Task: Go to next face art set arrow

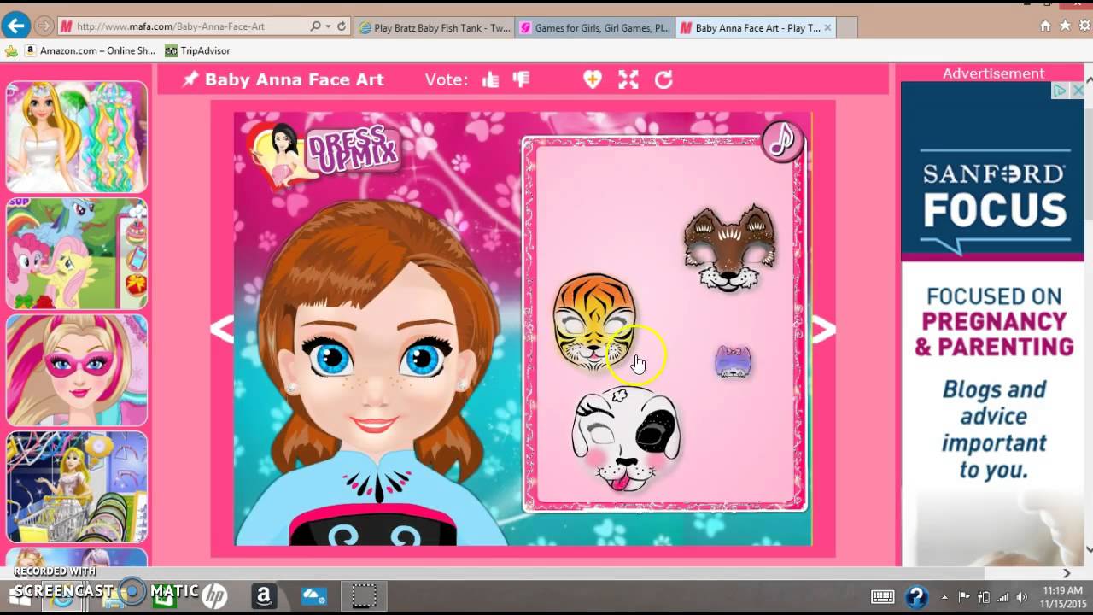Action: pyautogui.click(x=824, y=329)
